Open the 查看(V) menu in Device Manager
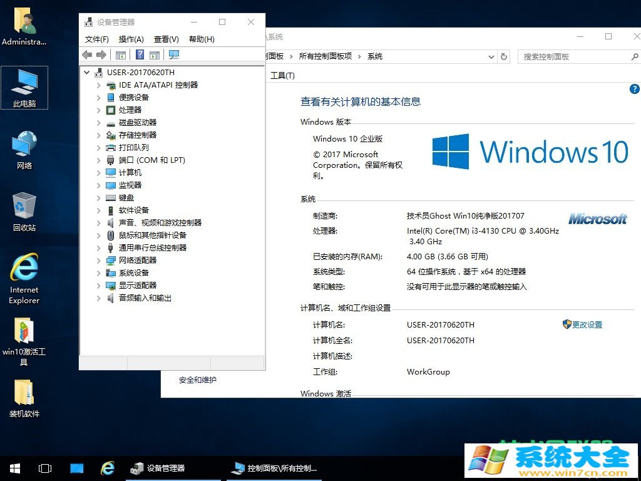641x481 pixels. pyautogui.click(x=167, y=39)
